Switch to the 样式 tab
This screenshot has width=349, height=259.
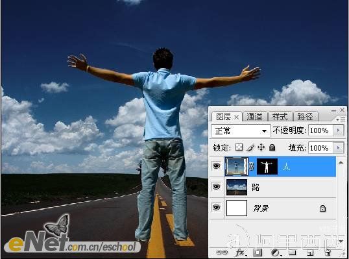click(x=280, y=116)
